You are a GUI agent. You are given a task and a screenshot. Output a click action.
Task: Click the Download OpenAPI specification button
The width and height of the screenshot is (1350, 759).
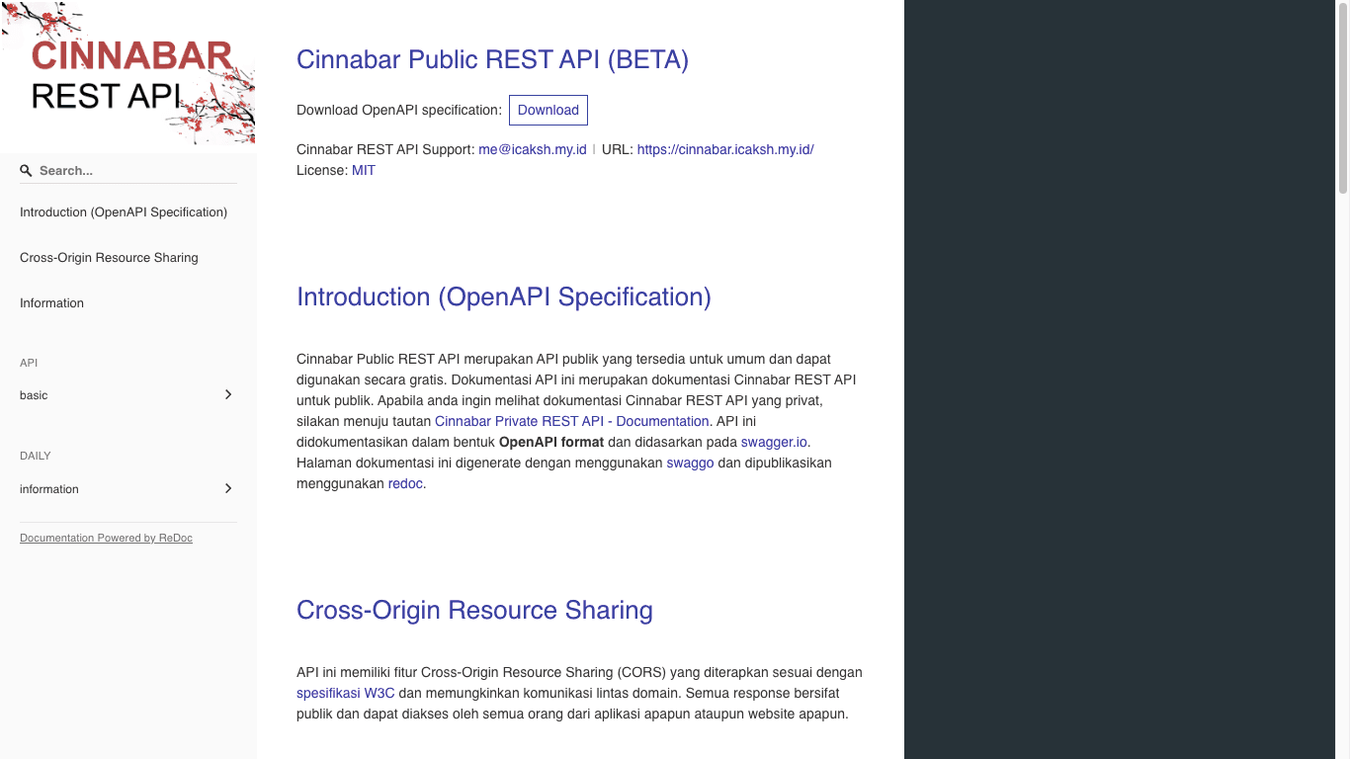pyautogui.click(x=548, y=110)
